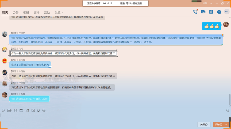Image resolution: width=231 pixels, height=129 pixels.
Task: Click into the message input field
Action: pyautogui.click(x=107, y=117)
